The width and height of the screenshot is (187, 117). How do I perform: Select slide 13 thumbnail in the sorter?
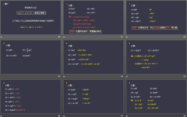point(31,57)
